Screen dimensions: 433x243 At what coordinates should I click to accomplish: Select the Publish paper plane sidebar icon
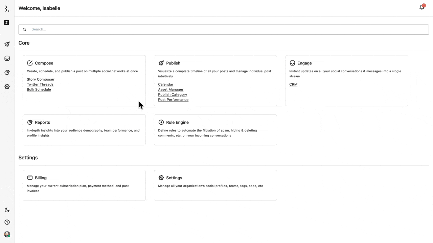coord(7,44)
